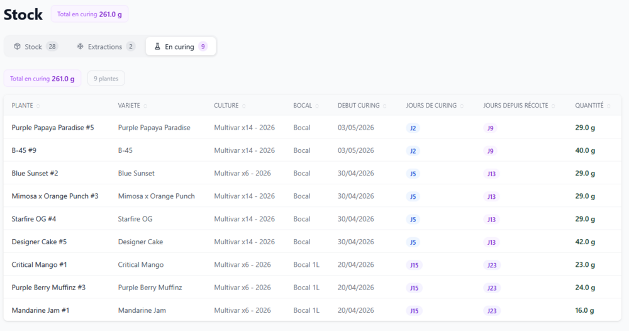Click the Total en curing badge above table
The width and height of the screenshot is (629, 331).
43,79
